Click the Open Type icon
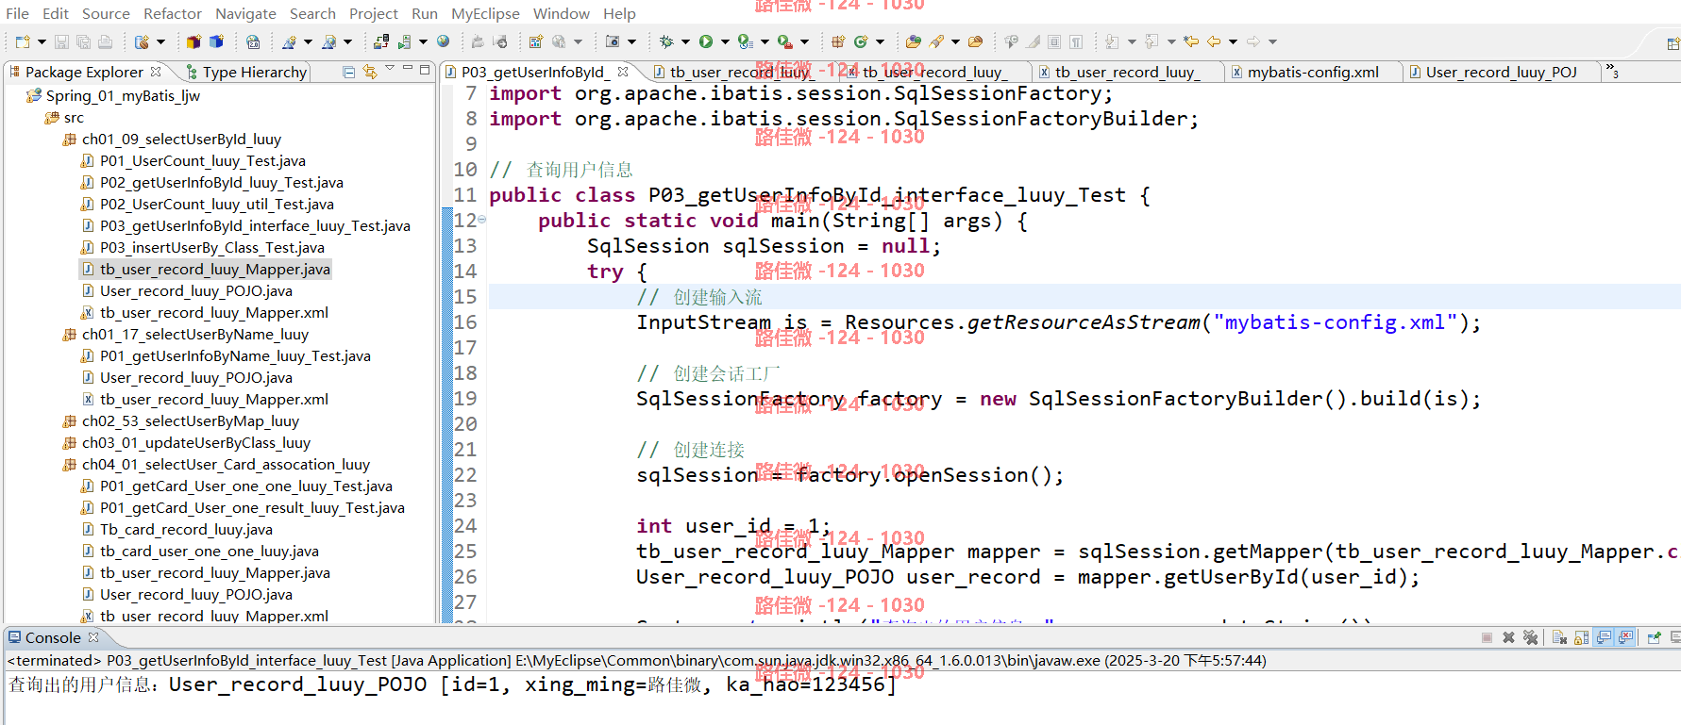1681x725 pixels. [x=913, y=41]
